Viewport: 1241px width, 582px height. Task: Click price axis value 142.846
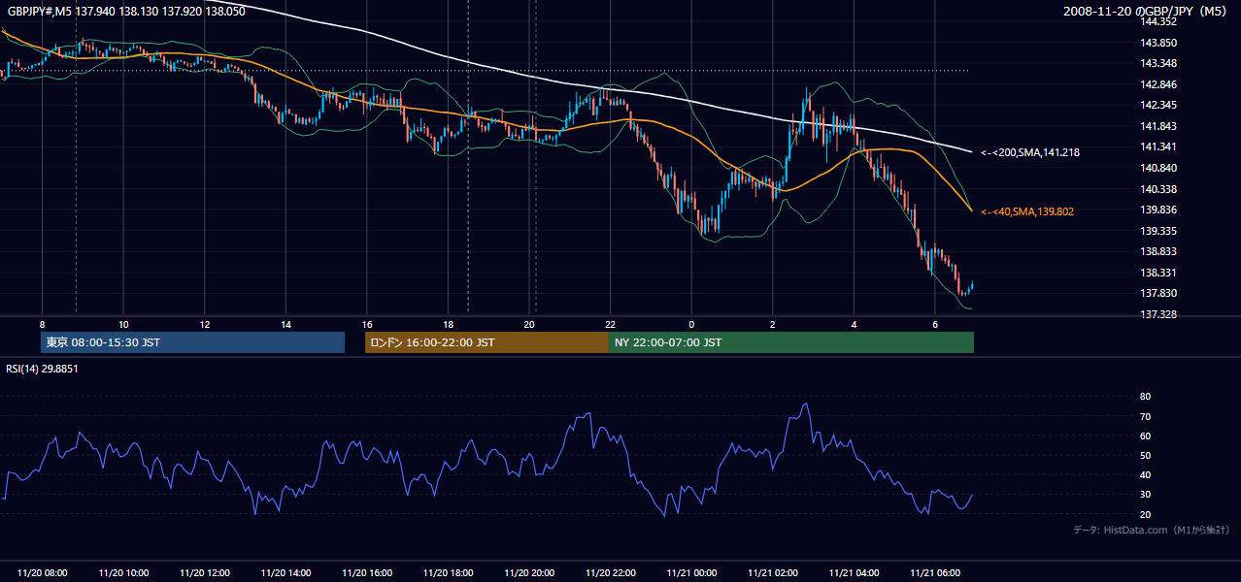(x=1158, y=84)
